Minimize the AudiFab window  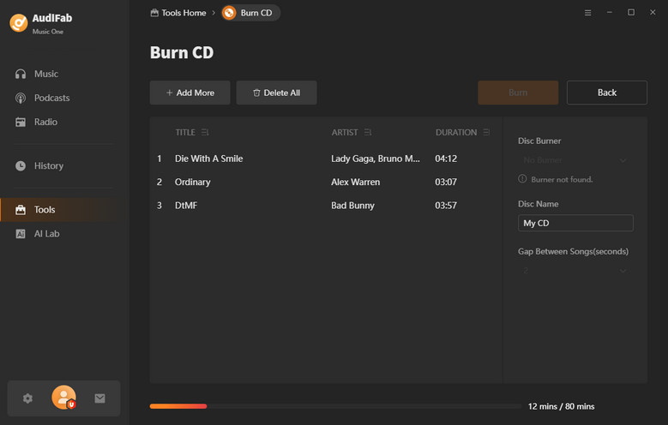[610, 12]
